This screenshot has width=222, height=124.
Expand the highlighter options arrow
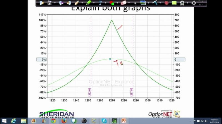(94, 3)
